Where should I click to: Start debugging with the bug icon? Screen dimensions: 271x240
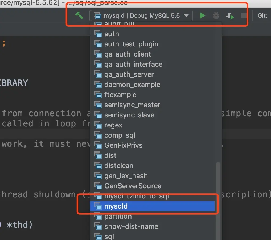(216, 15)
